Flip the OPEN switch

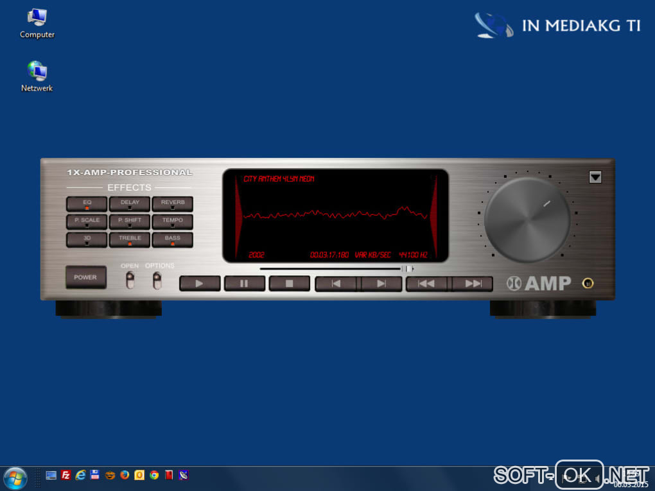[130, 280]
